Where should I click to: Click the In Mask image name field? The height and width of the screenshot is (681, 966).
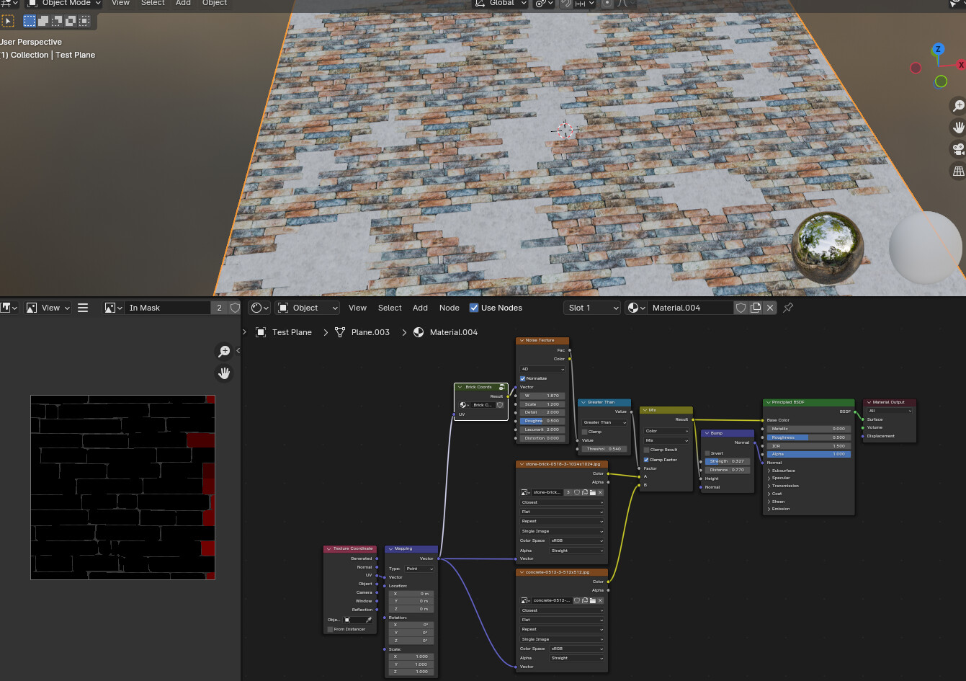point(168,308)
